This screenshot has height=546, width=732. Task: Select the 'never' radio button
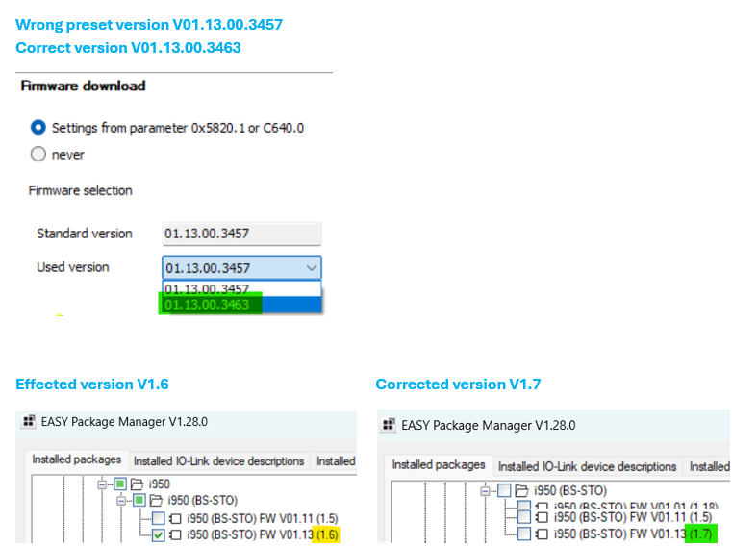coord(38,154)
